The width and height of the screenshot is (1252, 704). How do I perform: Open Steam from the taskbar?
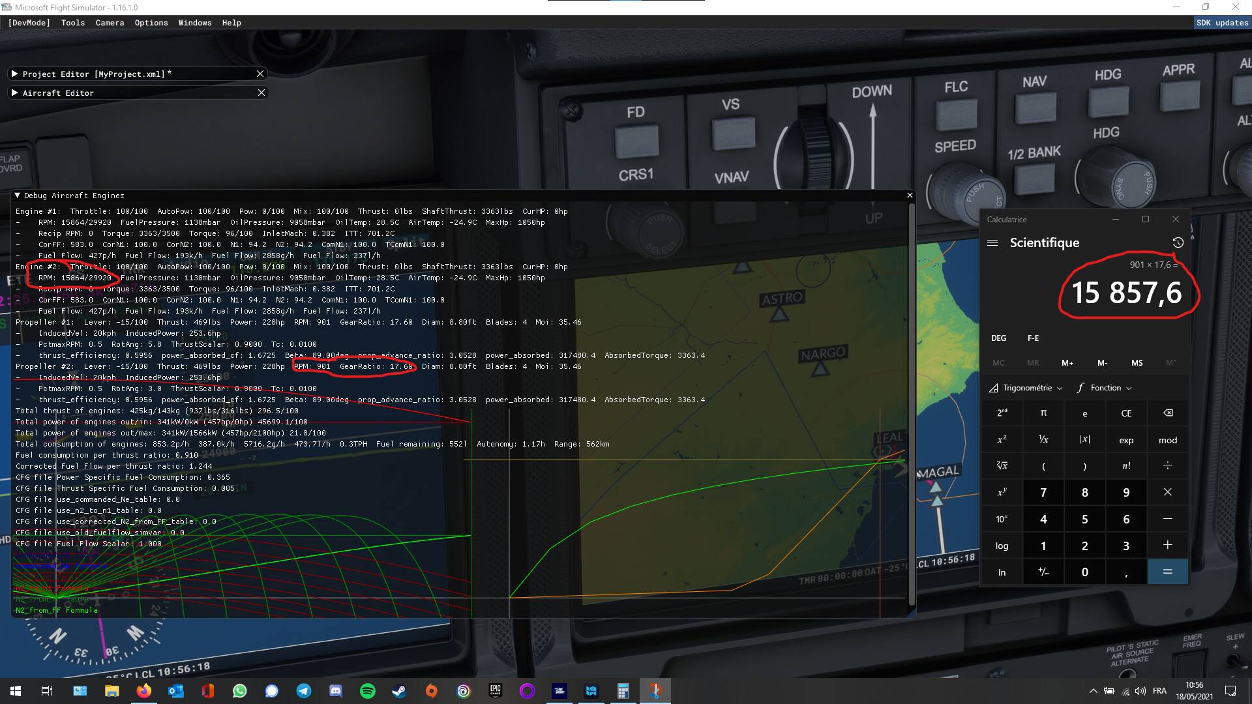pos(399,691)
